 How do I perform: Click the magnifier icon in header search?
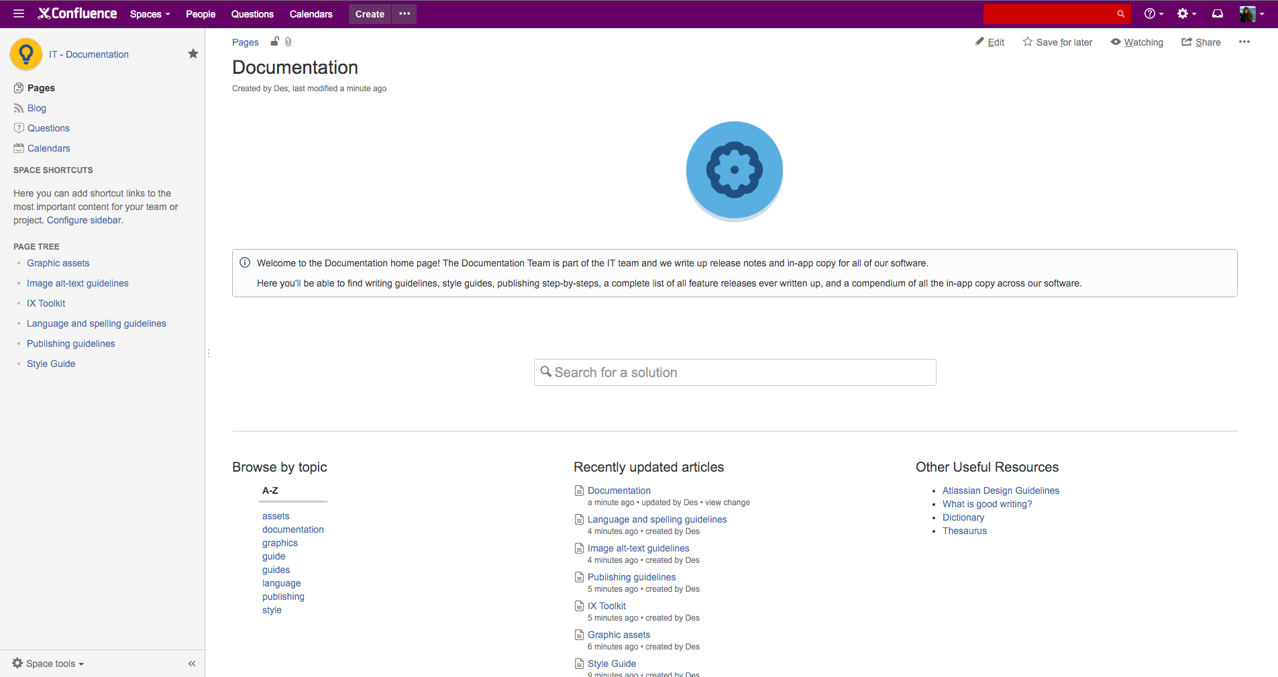(x=1120, y=13)
